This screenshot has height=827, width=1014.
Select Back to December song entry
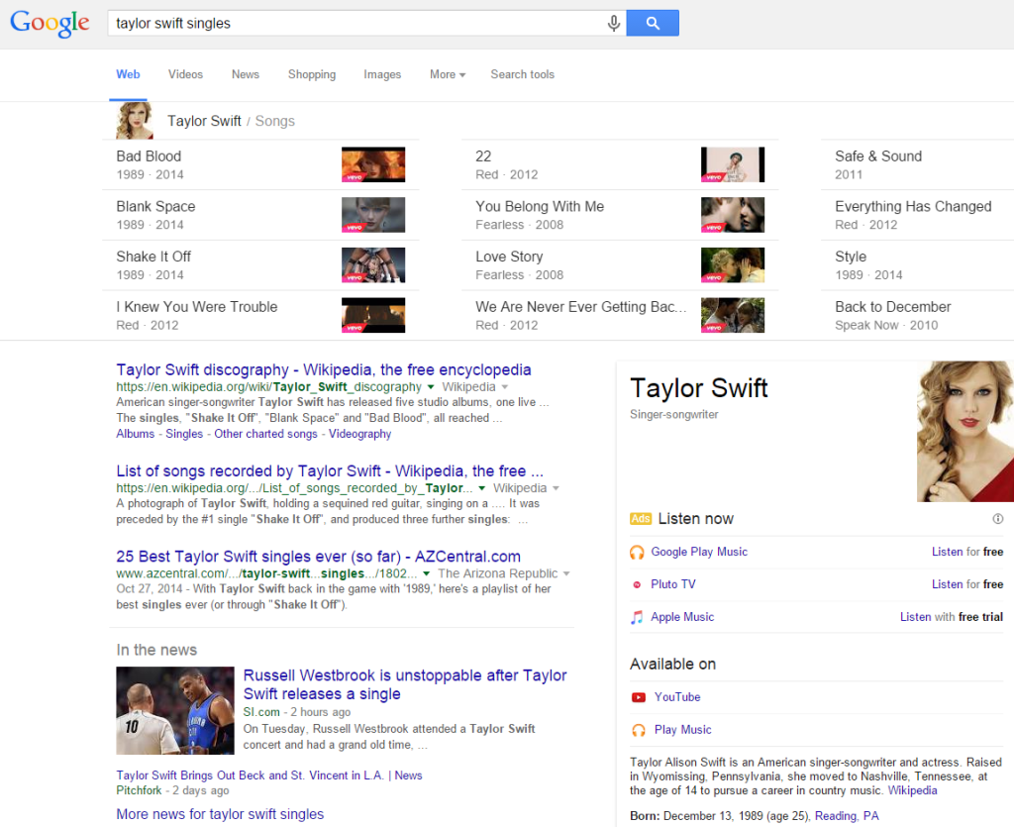[917, 316]
